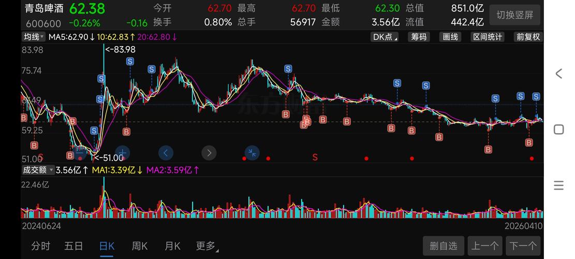Screen dimensions: 575x259
Task: Tap start date 20240624
Action: tap(41, 226)
